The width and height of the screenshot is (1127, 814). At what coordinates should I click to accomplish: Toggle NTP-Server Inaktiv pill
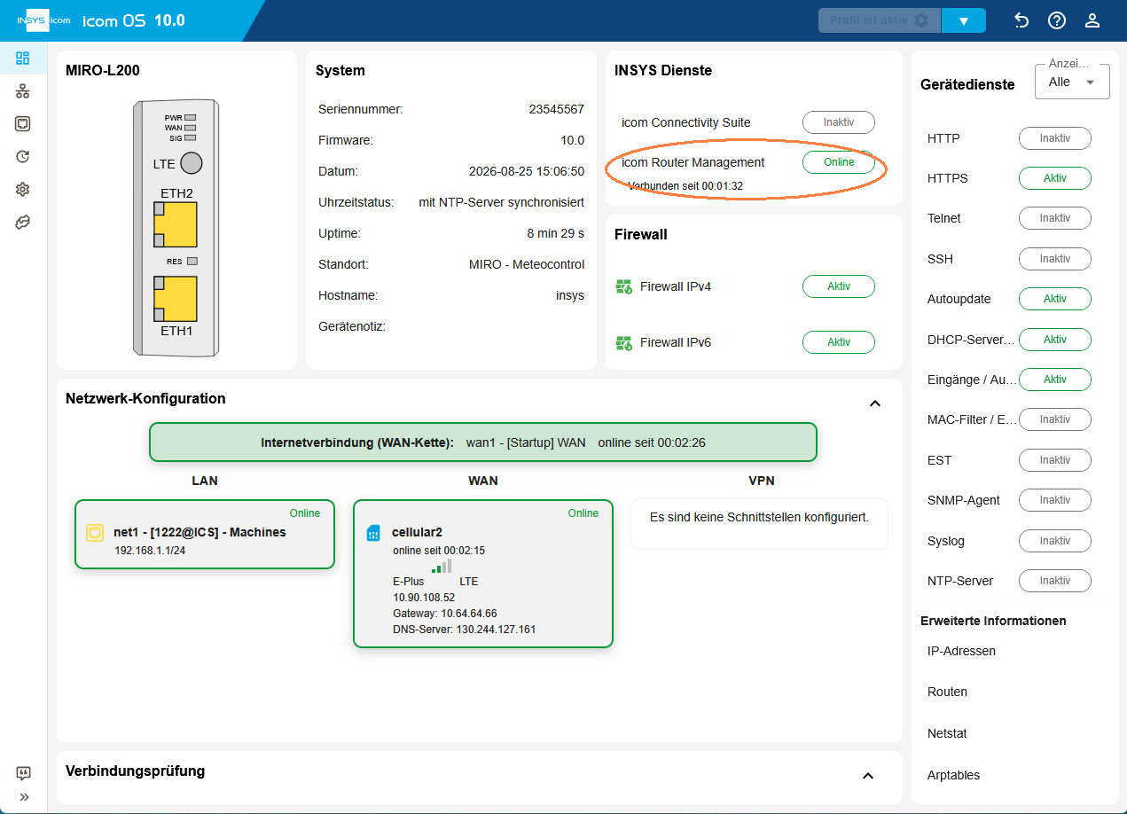pos(1055,581)
